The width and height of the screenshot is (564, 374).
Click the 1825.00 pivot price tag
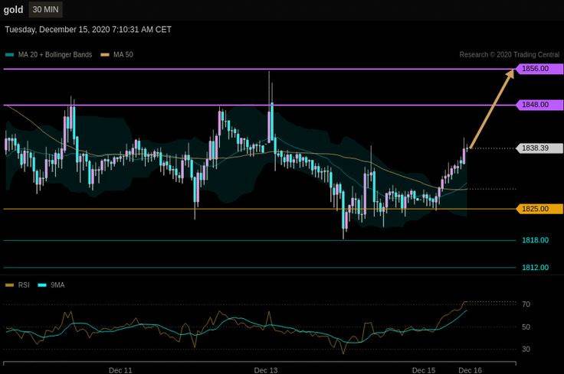click(x=539, y=209)
